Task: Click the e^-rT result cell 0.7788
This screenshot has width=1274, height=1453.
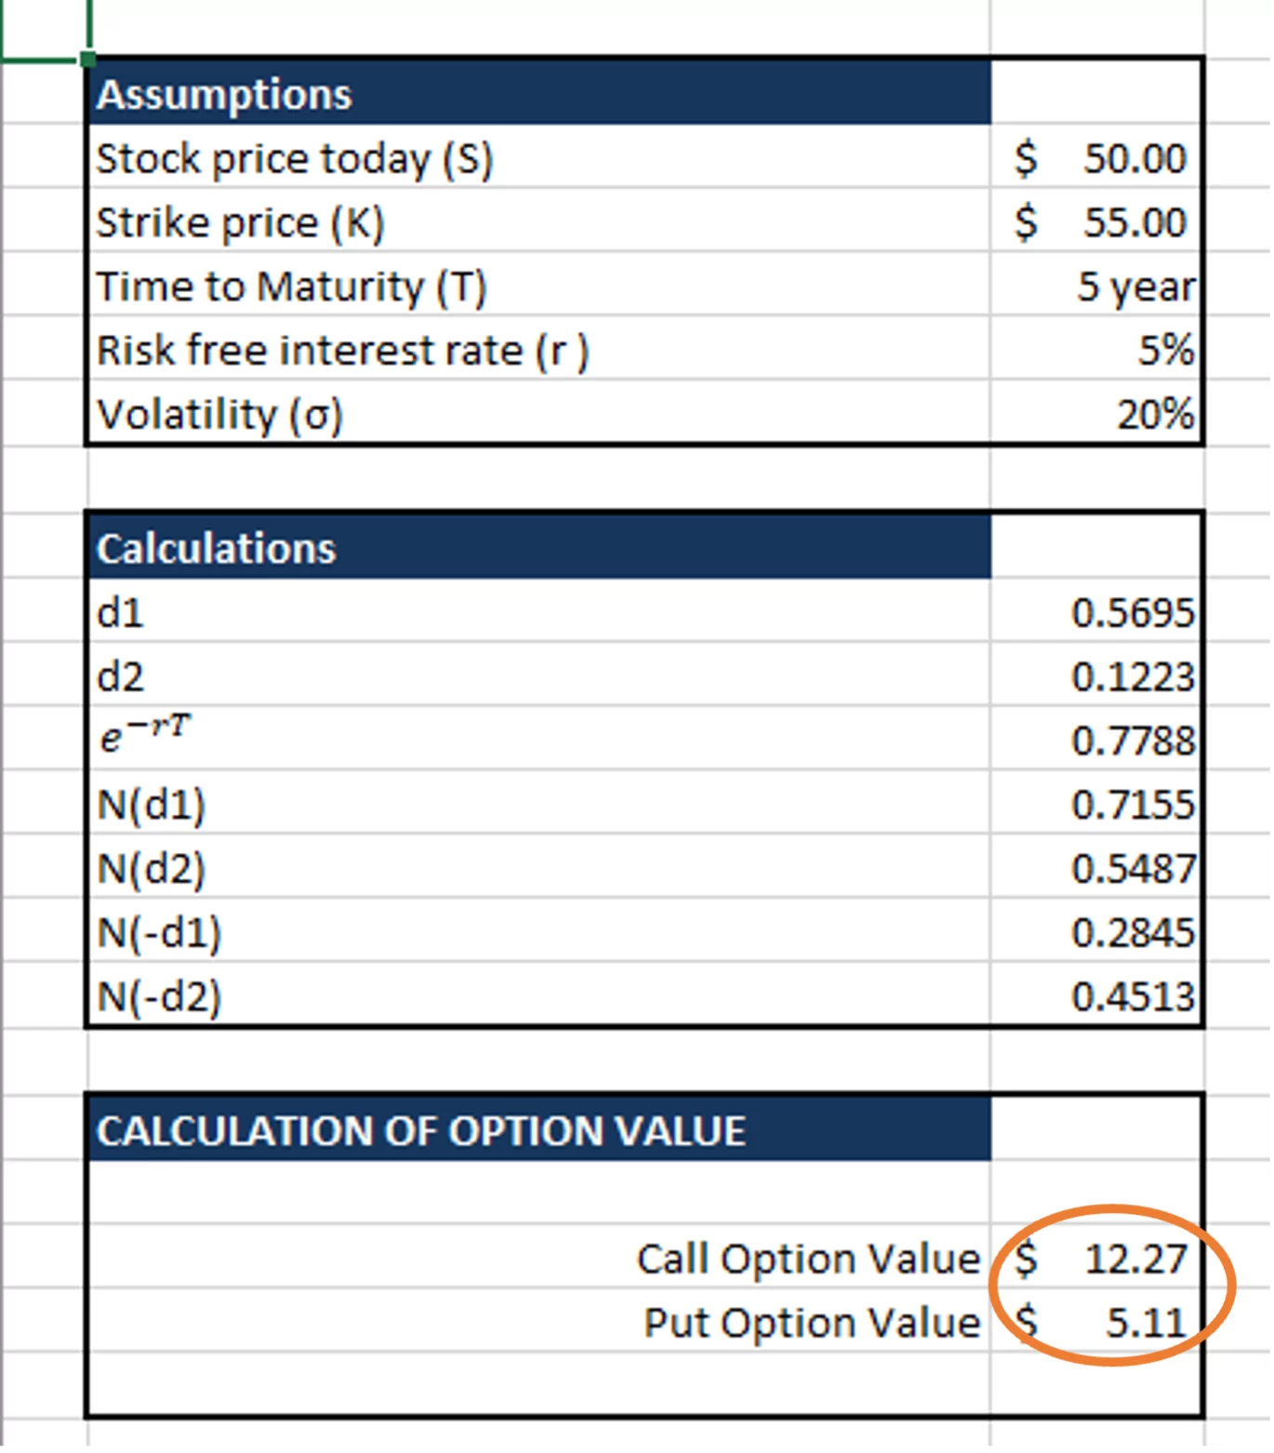Action: pyautogui.click(x=1097, y=740)
